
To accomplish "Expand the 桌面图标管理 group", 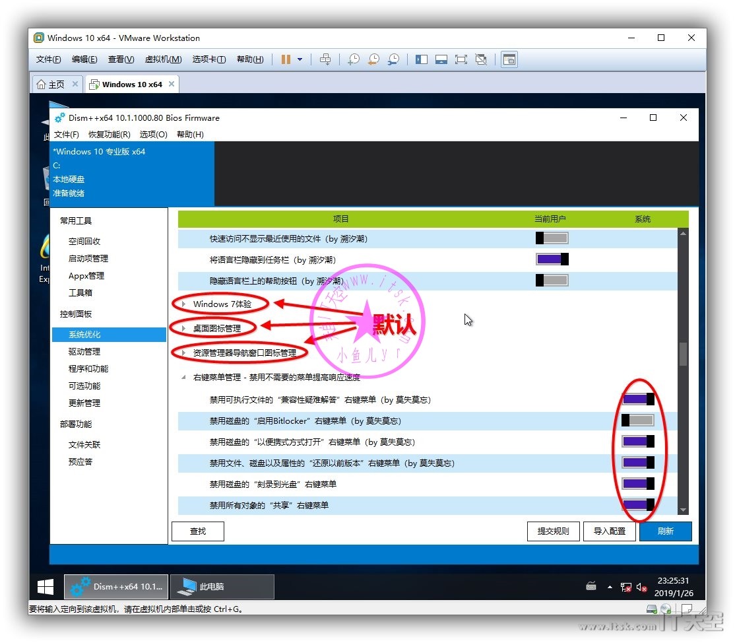I will click(x=183, y=328).
